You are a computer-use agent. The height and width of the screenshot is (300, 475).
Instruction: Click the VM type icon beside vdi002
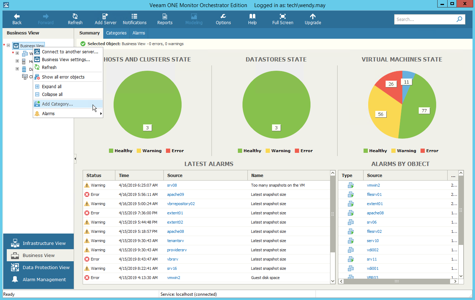pyautogui.click(x=351, y=250)
